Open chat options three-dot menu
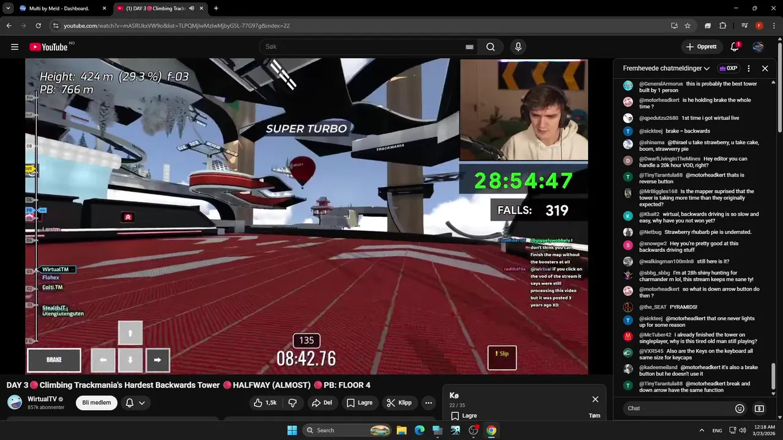The image size is (783, 440). (749, 68)
